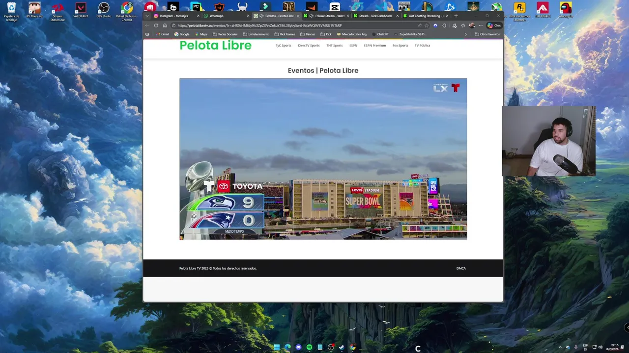The height and width of the screenshot is (353, 629).
Task: Open the TV Pública menu item
Action: pos(422,46)
